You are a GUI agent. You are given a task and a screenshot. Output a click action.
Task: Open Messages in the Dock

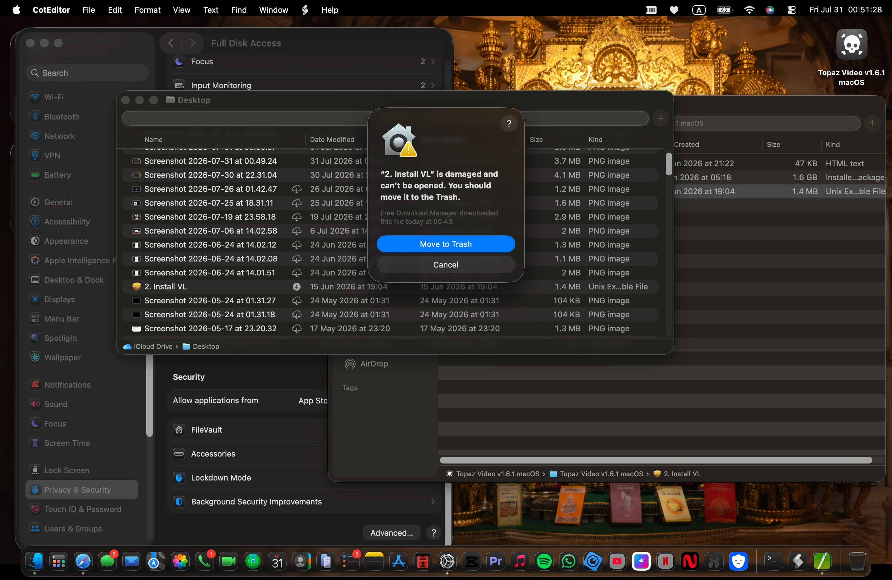[107, 561]
